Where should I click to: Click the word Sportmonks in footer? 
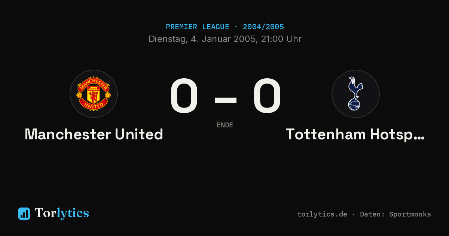coord(410,214)
